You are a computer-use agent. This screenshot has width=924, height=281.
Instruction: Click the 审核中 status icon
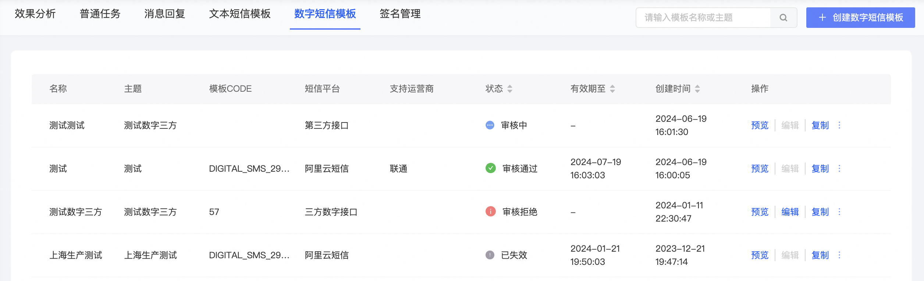pos(490,125)
